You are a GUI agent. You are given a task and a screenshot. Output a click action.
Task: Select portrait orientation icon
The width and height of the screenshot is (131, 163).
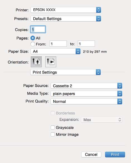[x=36, y=62]
